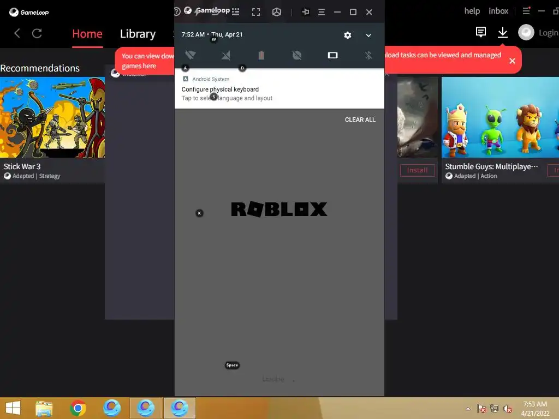Open emulator window hamburger menu
The image size is (559, 419).
321,12
